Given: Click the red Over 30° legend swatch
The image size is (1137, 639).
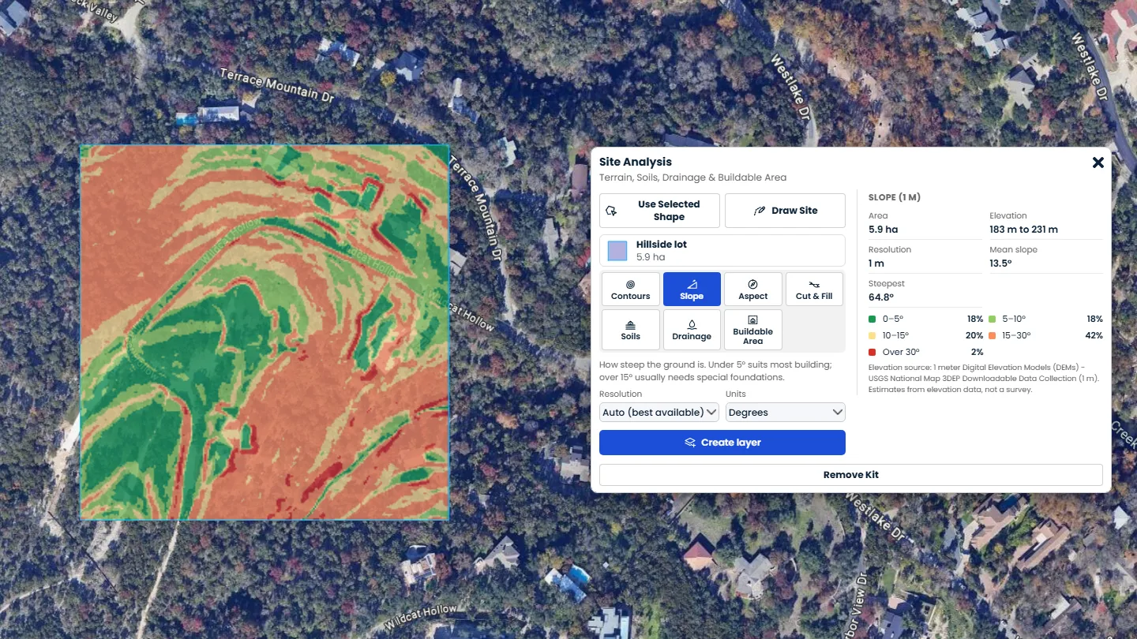Looking at the screenshot, I should click(872, 352).
